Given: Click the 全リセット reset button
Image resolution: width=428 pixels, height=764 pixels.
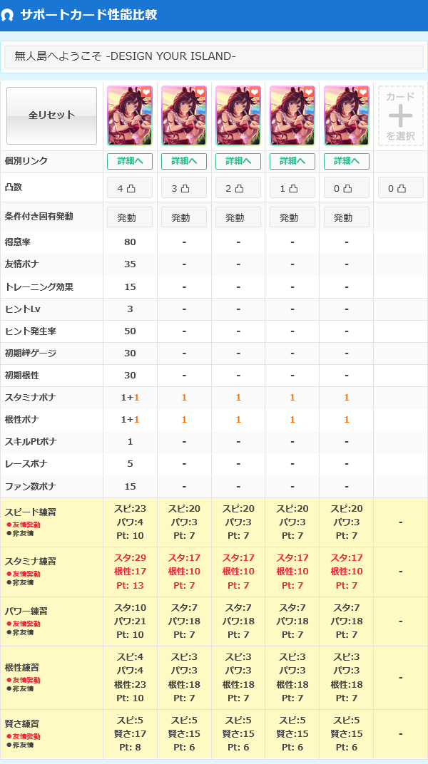Looking at the screenshot, I should click(51, 115).
